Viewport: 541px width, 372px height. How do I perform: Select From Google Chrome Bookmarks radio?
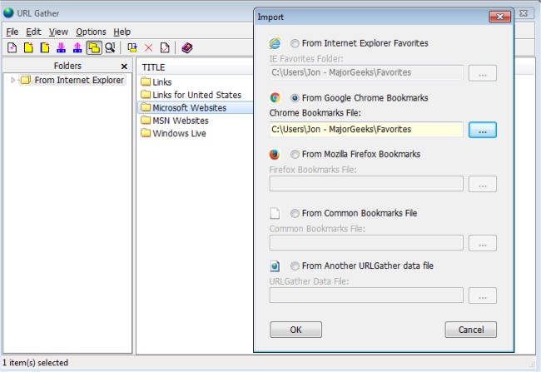295,98
